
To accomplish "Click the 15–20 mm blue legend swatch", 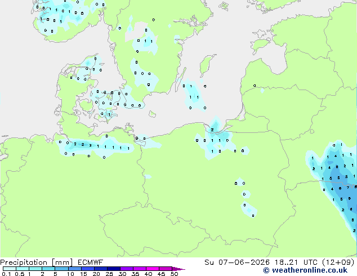I will [88, 269].
